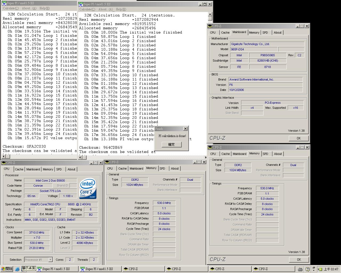This screenshot has height=273, width=341.
Task: Click Super PI icon in front window title bar
Action: coord(80,4)
